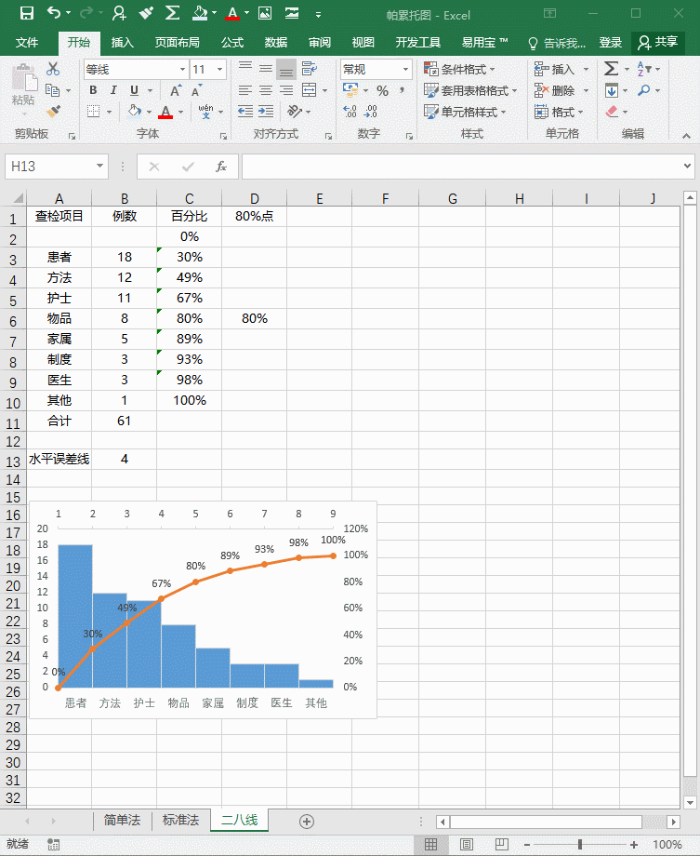The image size is (700, 856).
Task: Expand the Name Box dropdown
Action: click(x=99, y=166)
